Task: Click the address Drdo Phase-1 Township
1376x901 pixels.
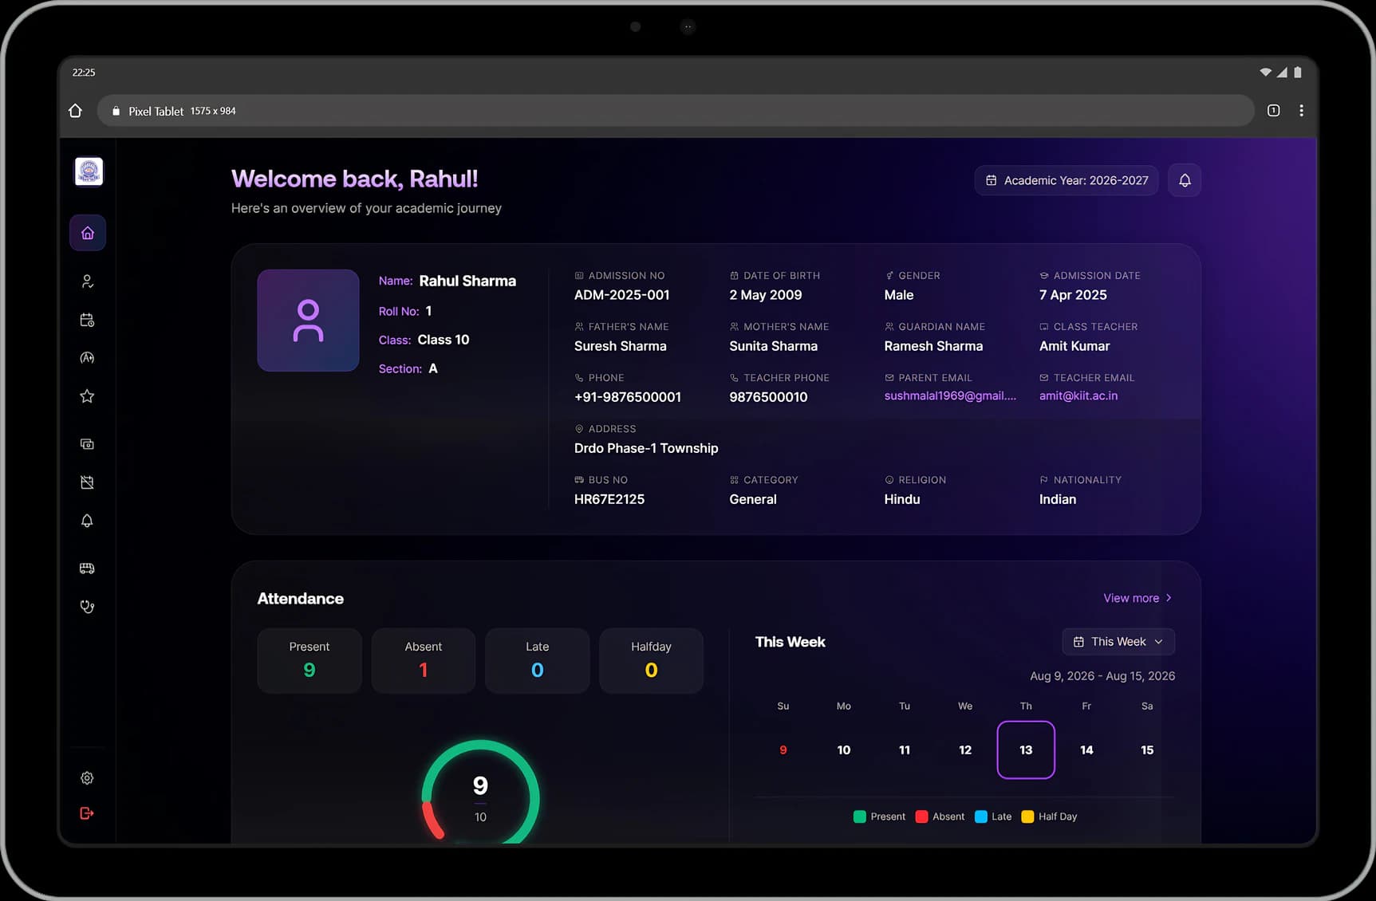Action: (646, 448)
